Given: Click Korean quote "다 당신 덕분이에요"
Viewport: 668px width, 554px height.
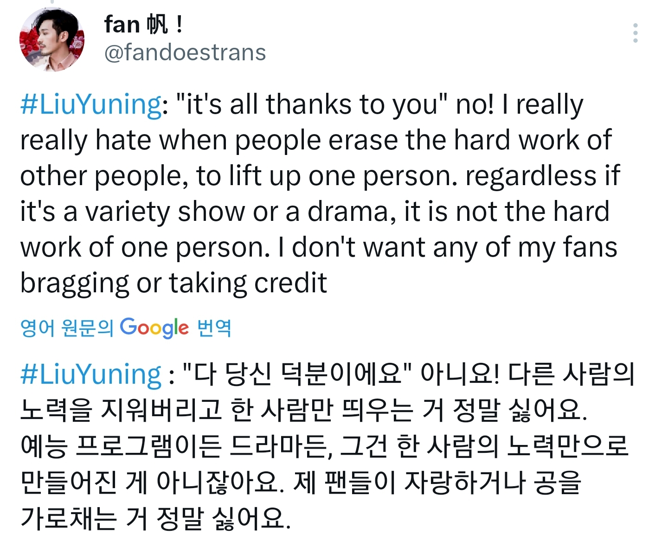Looking at the screenshot, I should (x=297, y=374).
